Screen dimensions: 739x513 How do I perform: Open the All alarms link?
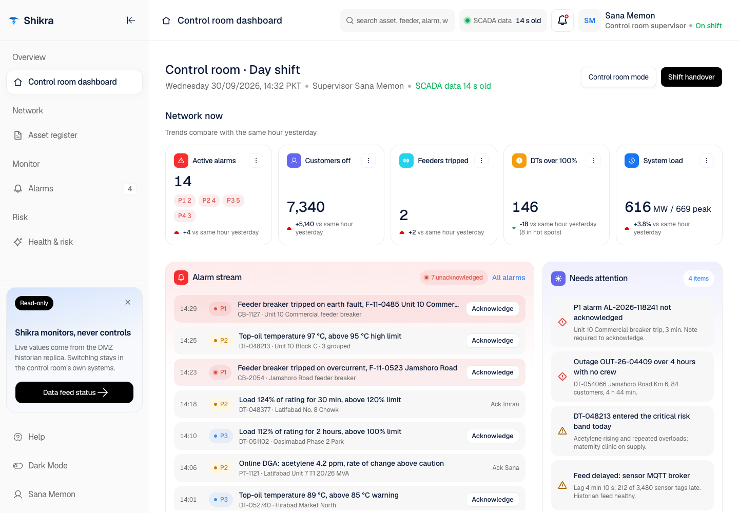[x=509, y=278]
